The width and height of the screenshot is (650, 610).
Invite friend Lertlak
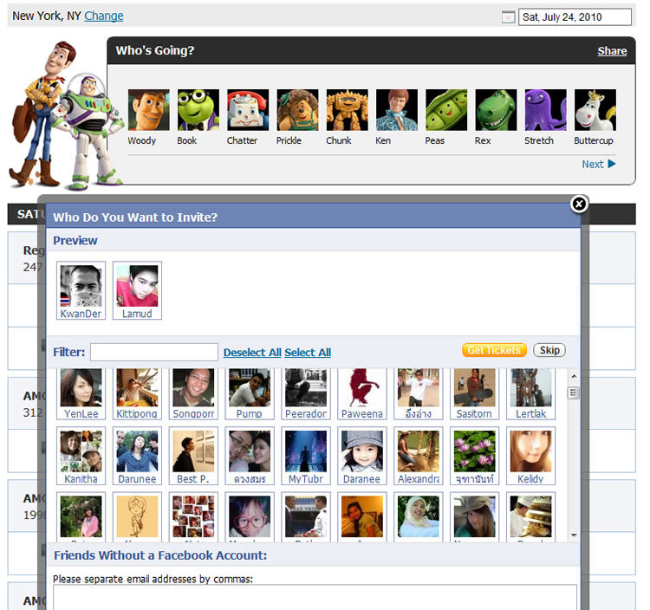[x=530, y=393]
